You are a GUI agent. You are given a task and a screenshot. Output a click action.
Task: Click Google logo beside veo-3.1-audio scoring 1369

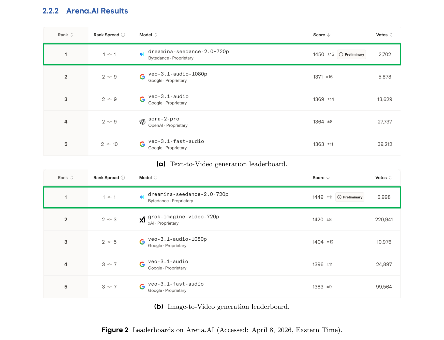coord(142,99)
